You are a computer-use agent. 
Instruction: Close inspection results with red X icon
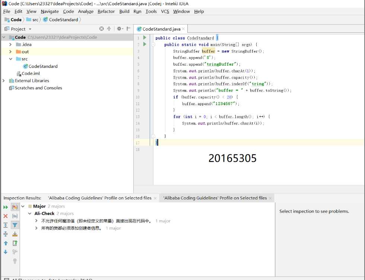[x=6, y=216]
